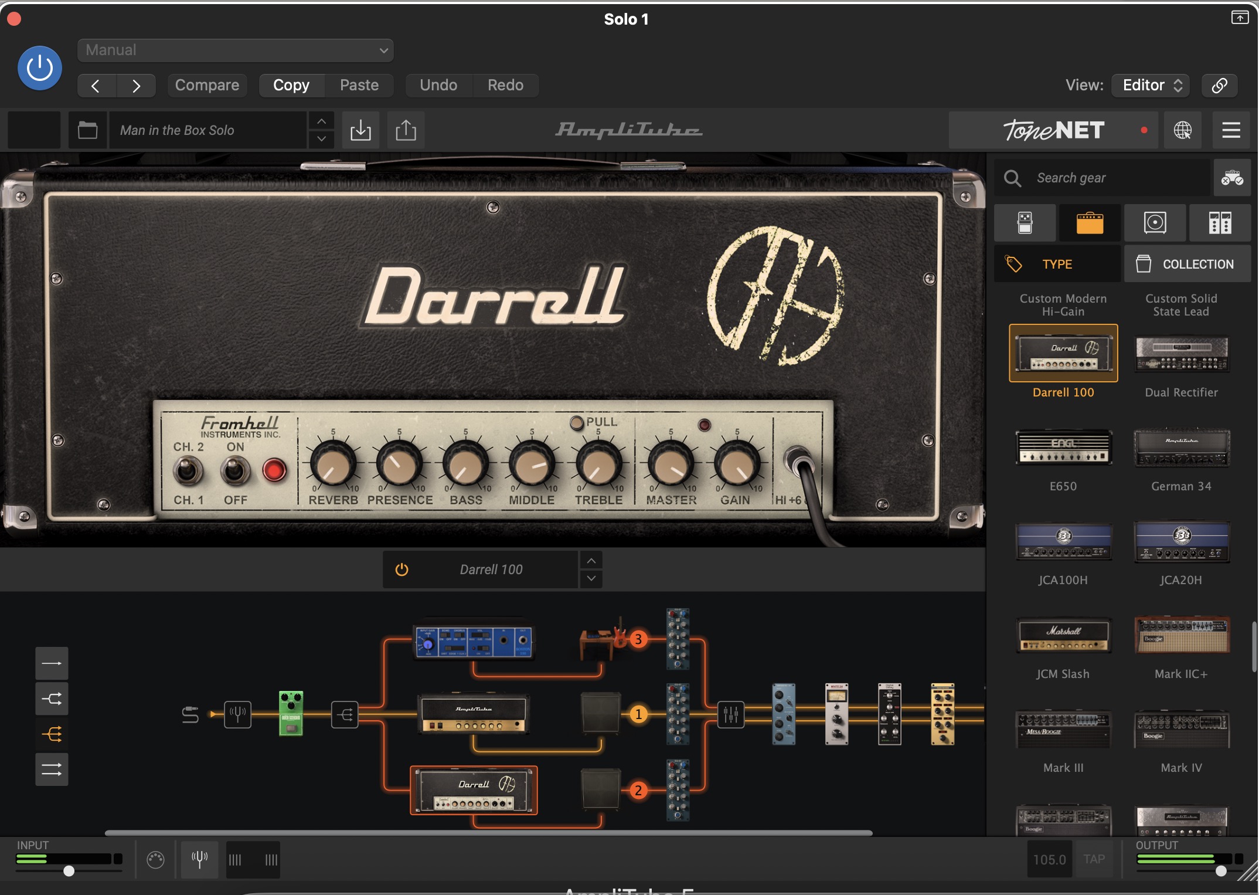Select next amp model with down chevron
The image size is (1259, 895).
pyautogui.click(x=591, y=578)
